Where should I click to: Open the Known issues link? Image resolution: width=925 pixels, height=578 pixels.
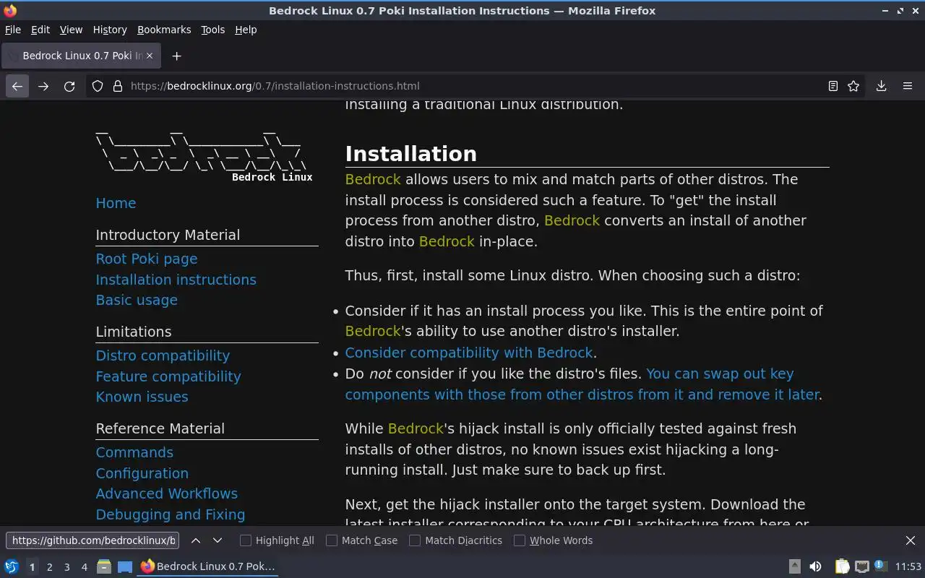(x=142, y=397)
